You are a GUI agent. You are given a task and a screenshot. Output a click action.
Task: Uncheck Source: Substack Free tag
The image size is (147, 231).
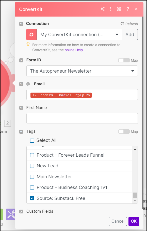32,198
